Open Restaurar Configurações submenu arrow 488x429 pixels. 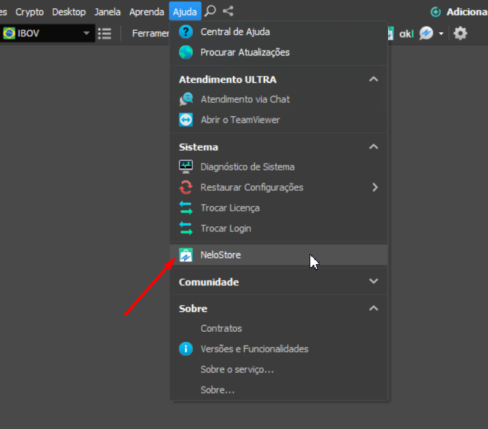tap(375, 187)
